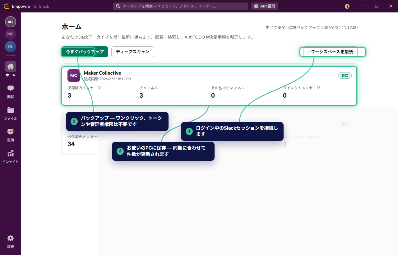Switch to the NL workspace avatar
The width and height of the screenshot is (398, 255).
click(11, 47)
